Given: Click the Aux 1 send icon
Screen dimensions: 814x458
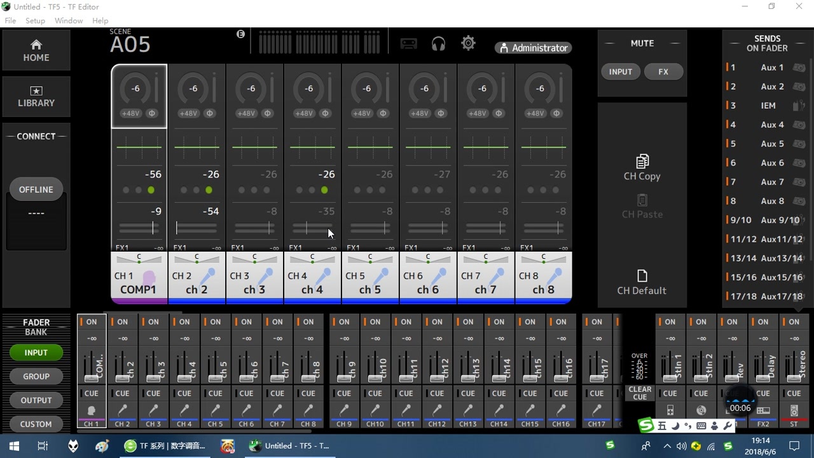Looking at the screenshot, I should pyautogui.click(x=799, y=67).
